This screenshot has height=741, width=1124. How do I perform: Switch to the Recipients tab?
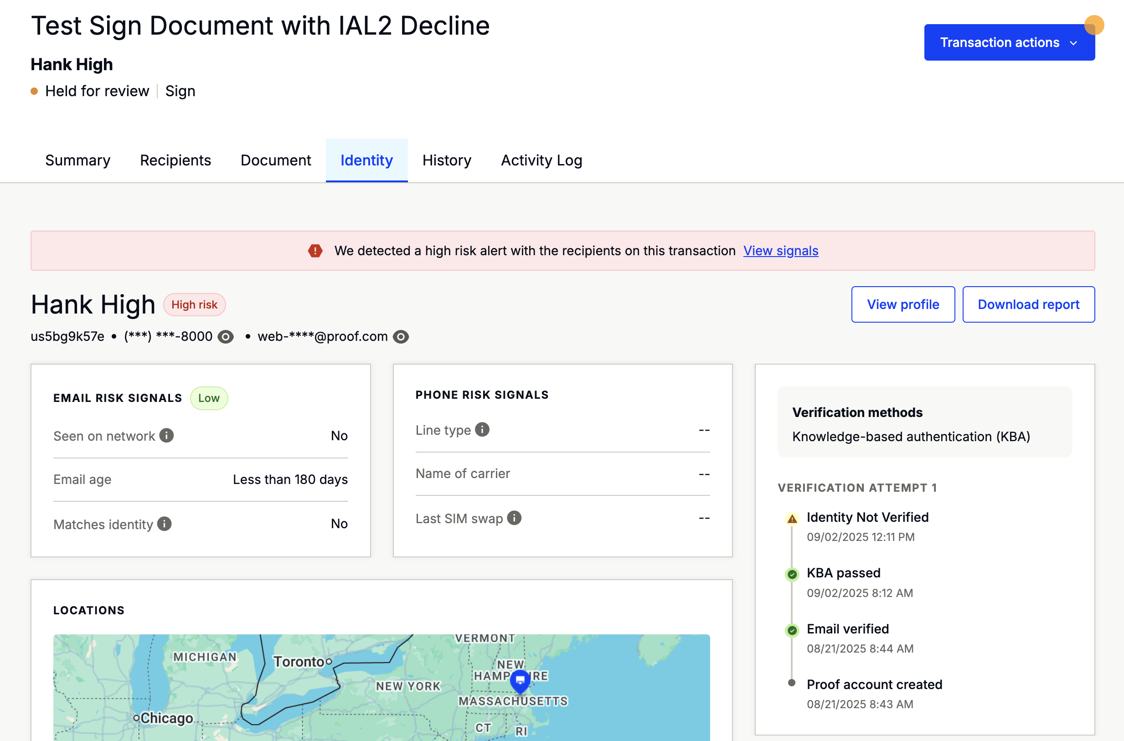[x=175, y=160]
